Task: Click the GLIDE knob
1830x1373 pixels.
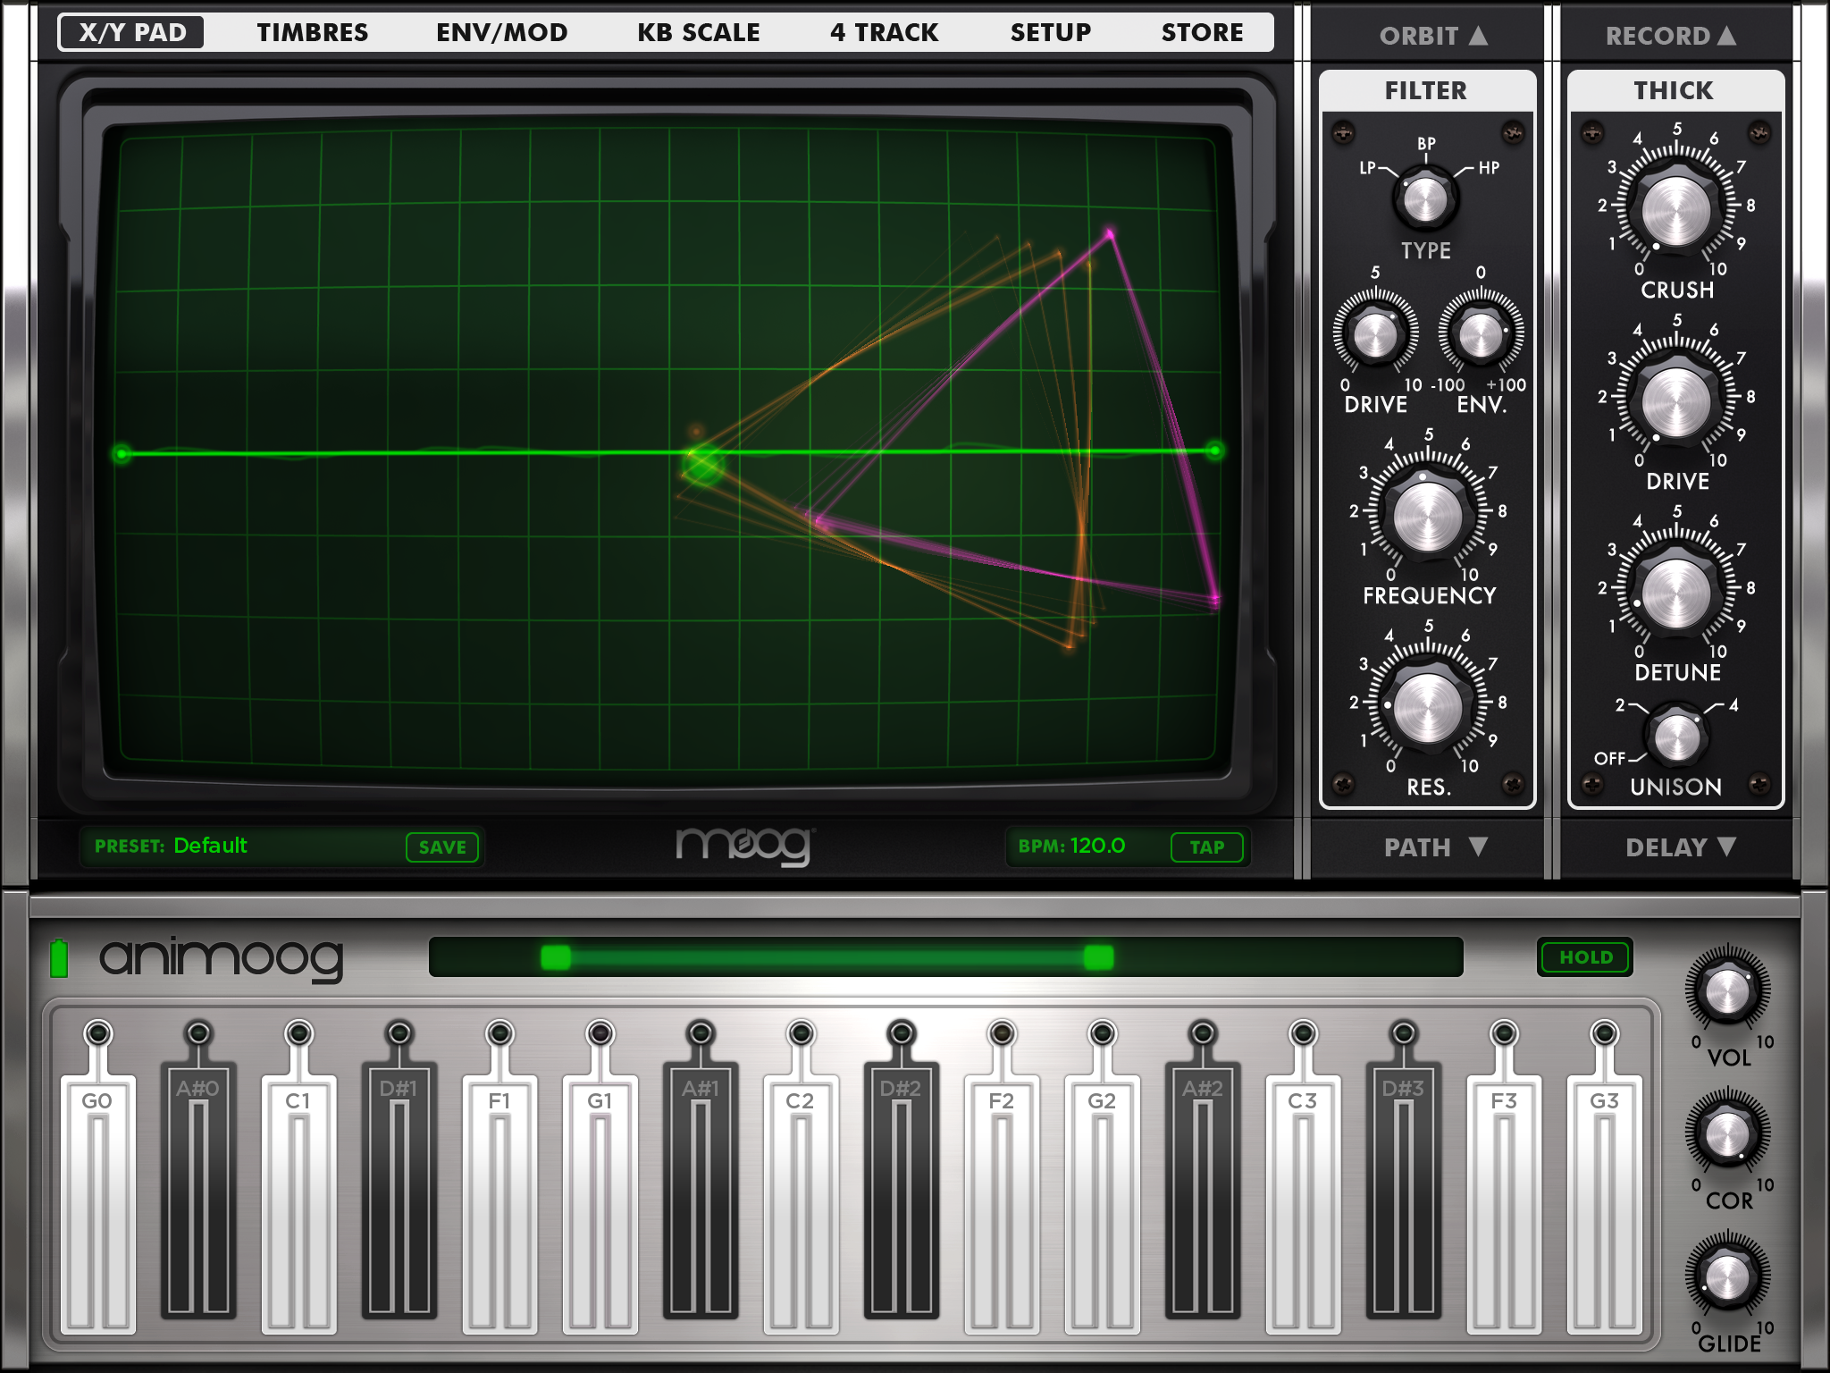Action: 1727,1277
